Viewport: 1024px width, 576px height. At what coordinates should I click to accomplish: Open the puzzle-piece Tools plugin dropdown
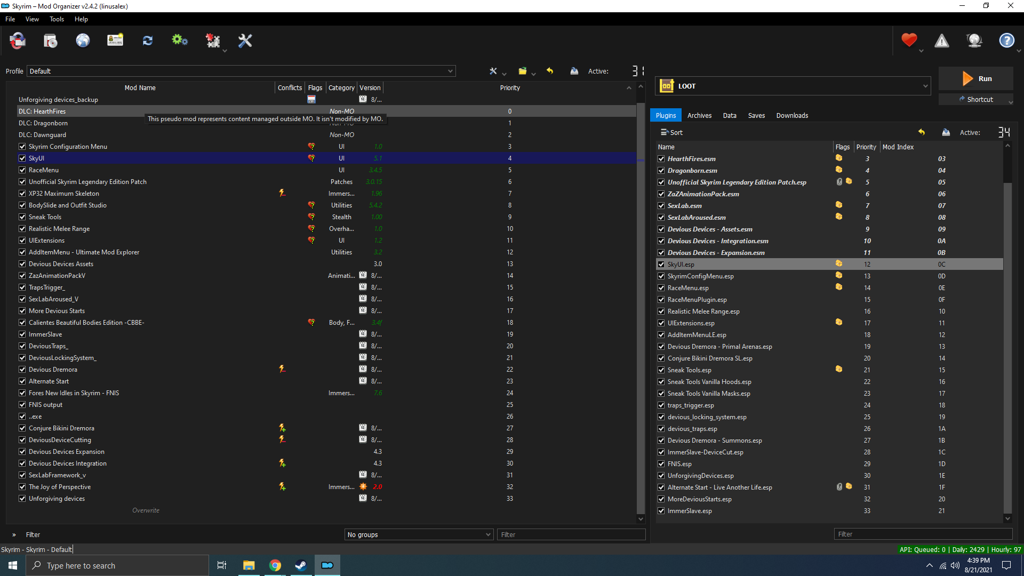[215, 41]
